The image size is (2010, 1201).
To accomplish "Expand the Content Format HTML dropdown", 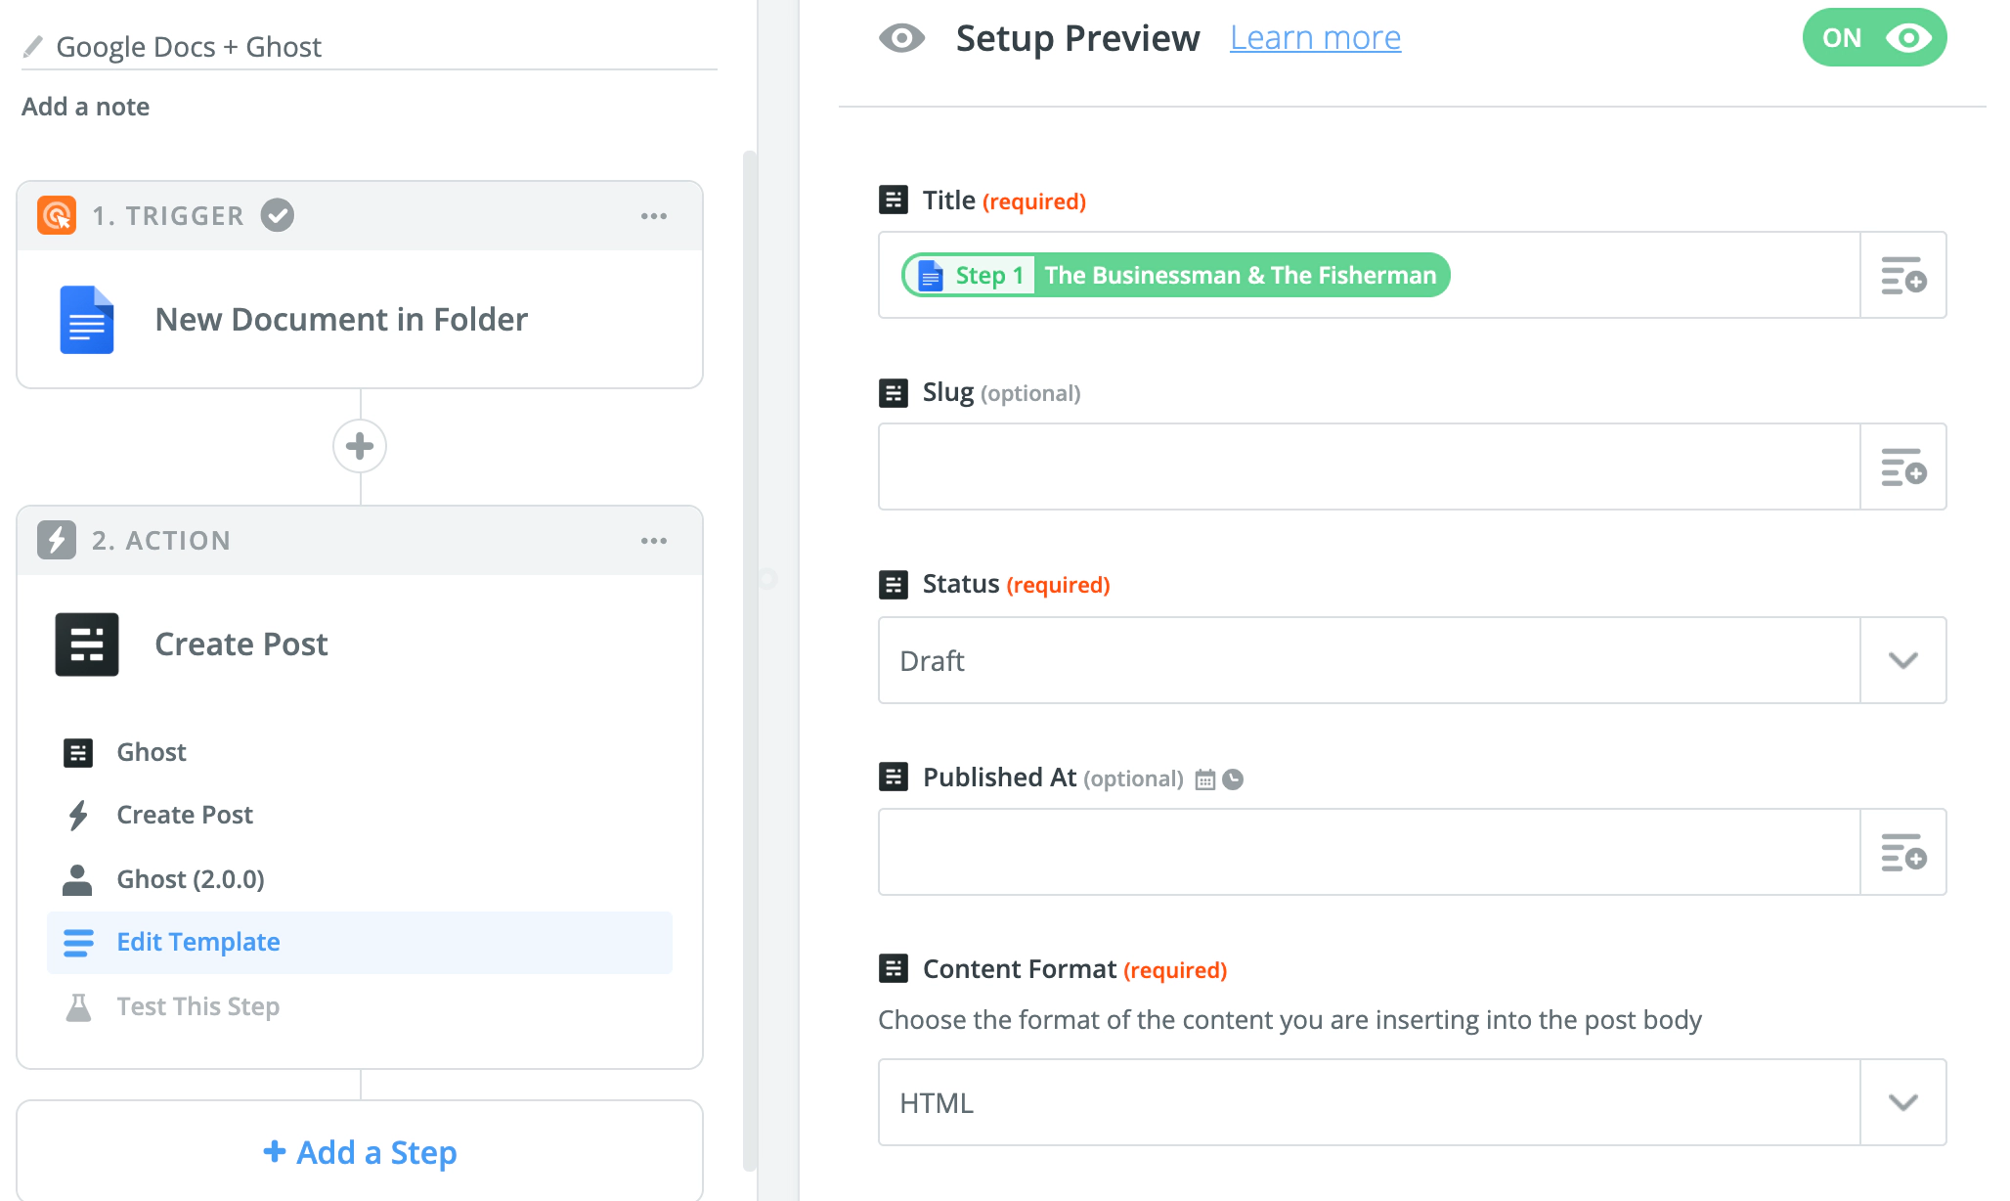I will (x=1412, y=1102).
